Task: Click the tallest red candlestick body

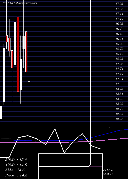Action: tap(18, 54)
